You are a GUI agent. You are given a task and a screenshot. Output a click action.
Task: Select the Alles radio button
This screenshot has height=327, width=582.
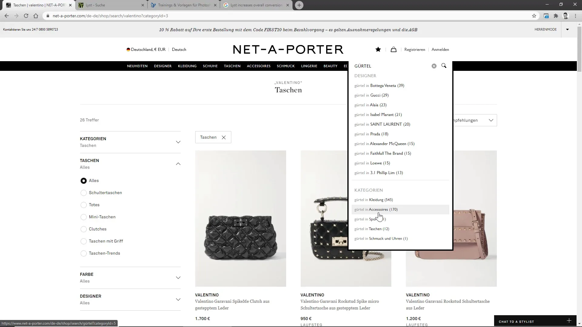(x=84, y=181)
